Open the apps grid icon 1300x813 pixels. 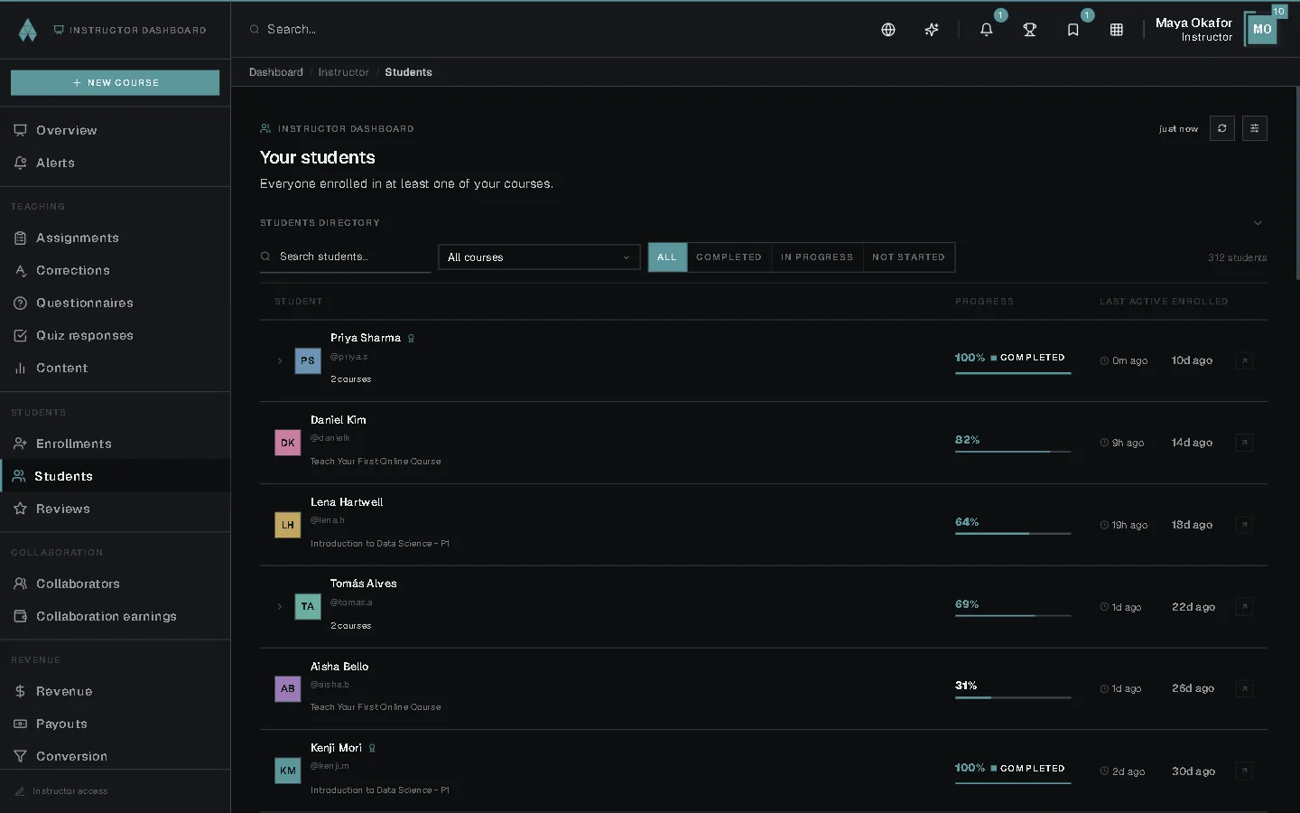[1117, 30]
